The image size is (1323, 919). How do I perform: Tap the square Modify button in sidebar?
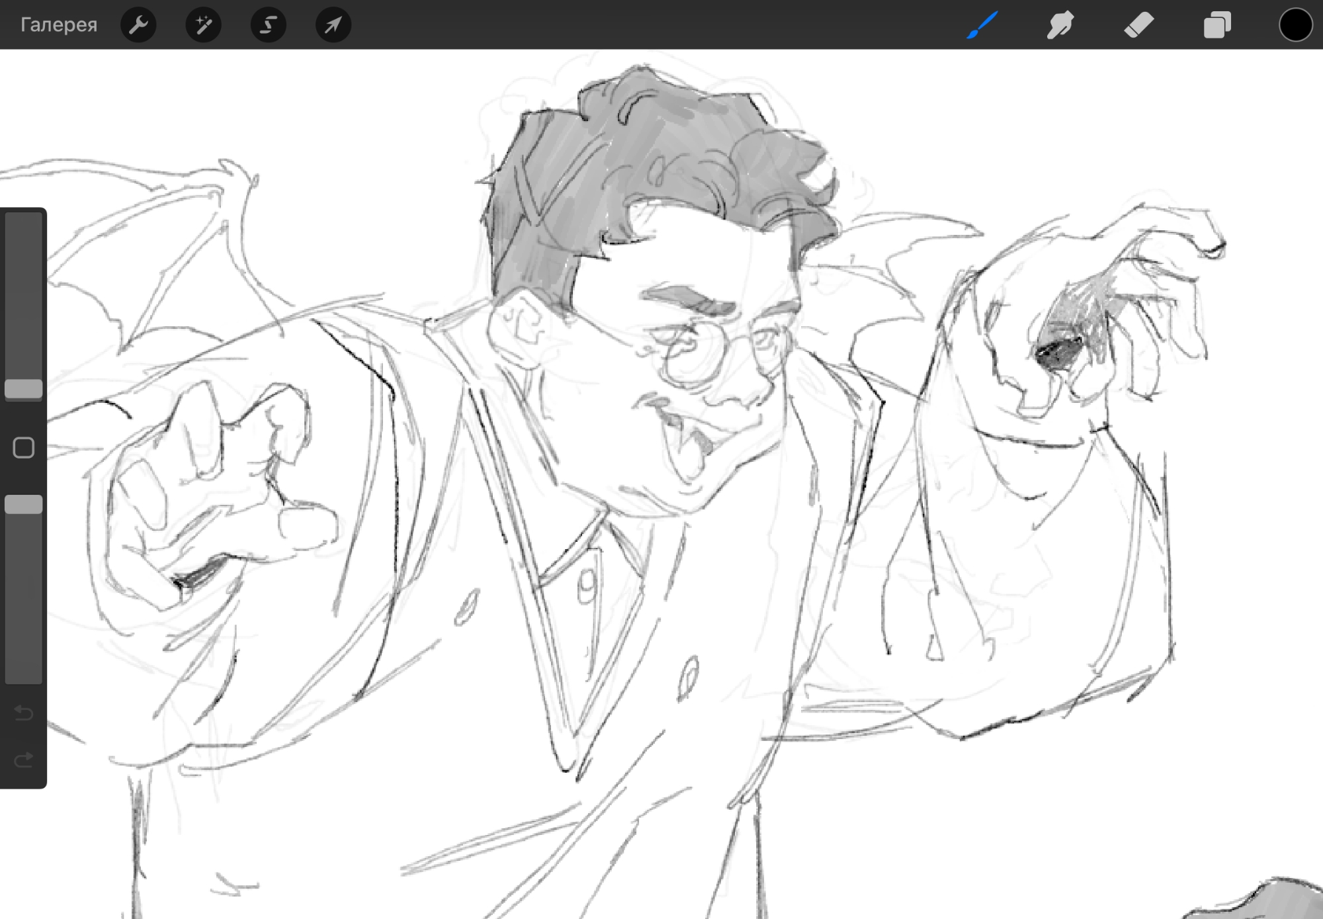24,448
